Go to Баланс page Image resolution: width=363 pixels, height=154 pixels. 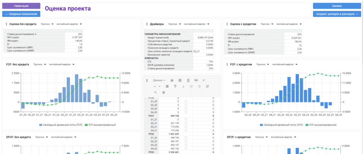[337, 6]
